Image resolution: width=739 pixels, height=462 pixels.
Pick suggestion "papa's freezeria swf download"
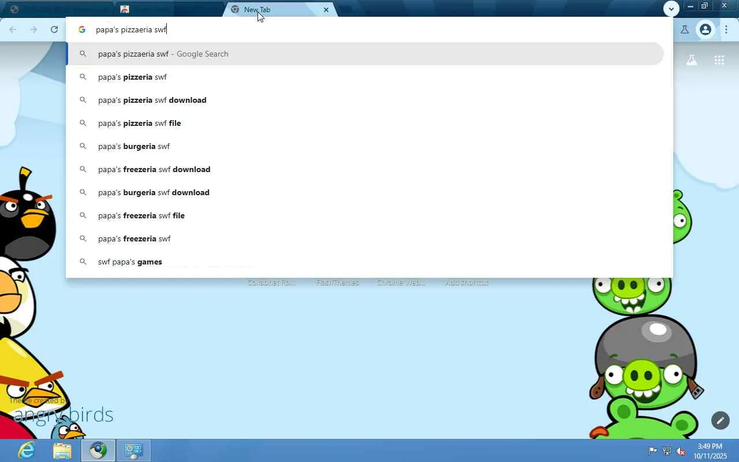[365, 169]
